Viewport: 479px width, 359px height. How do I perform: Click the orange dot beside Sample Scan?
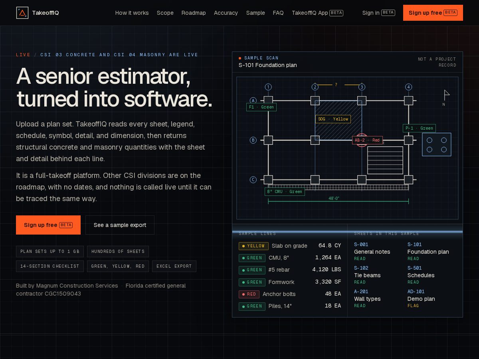240,58
